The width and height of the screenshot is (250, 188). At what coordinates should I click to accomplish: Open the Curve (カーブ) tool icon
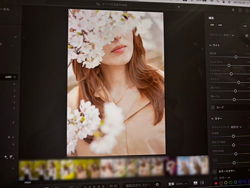pyautogui.click(x=212, y=107)
